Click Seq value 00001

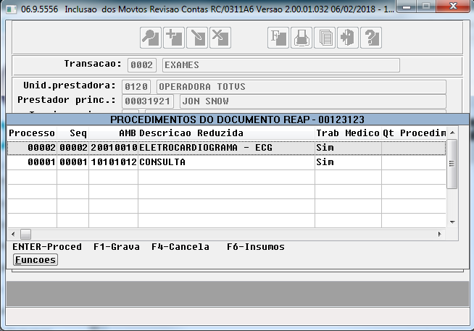(73, 162)
